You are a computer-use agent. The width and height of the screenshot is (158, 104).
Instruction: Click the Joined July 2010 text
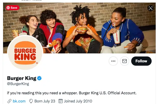click(78, 101)
